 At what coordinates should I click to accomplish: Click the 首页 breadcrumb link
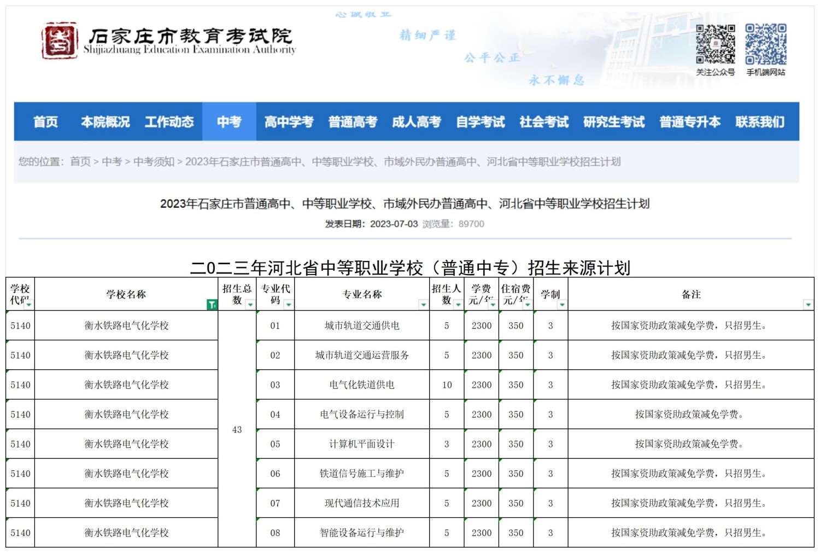click(80, 161)
